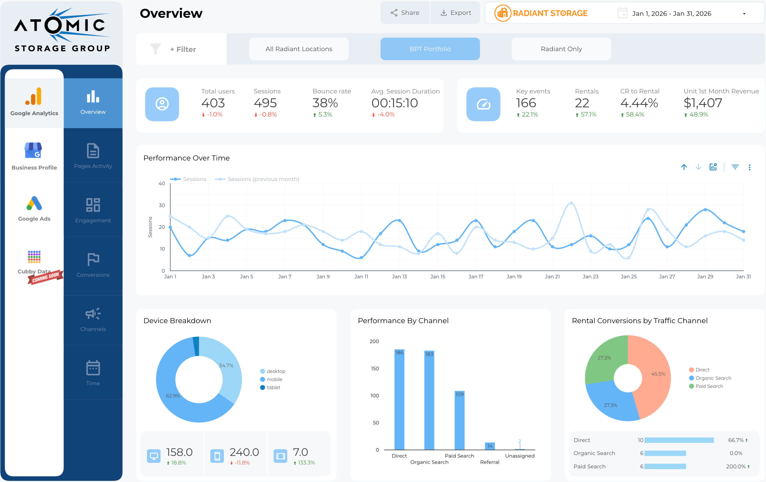
Task: Click the Export button
Action: pyautogui.click(x=456, y=13)
